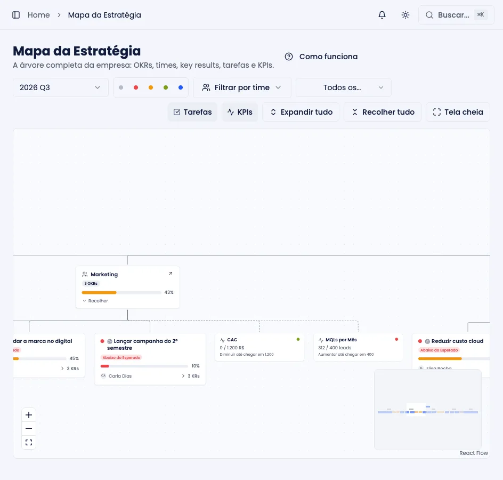
Task: Select the CAC KPI card title
Action: 232,340
